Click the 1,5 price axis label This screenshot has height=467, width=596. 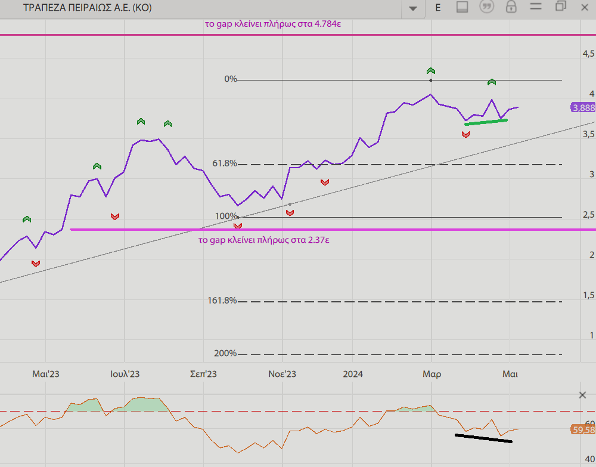588,295
